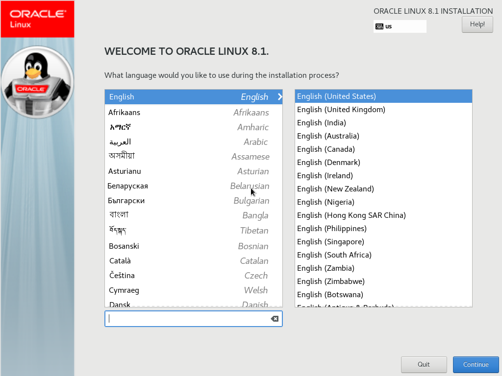Select Afrikaans from the language list

click(x=193, y=113)
